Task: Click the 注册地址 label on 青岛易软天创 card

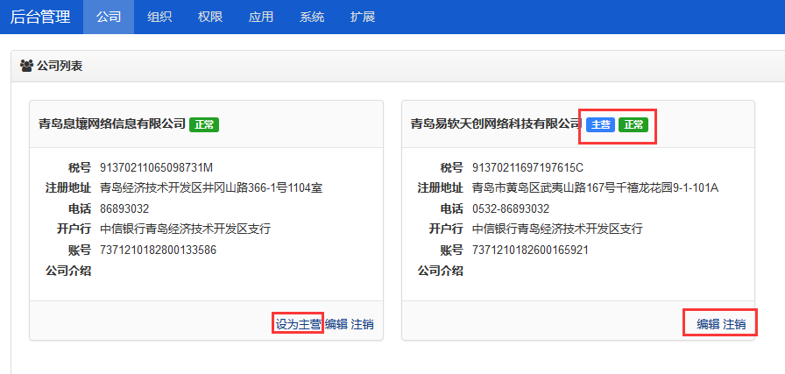Action: point(440,188)
